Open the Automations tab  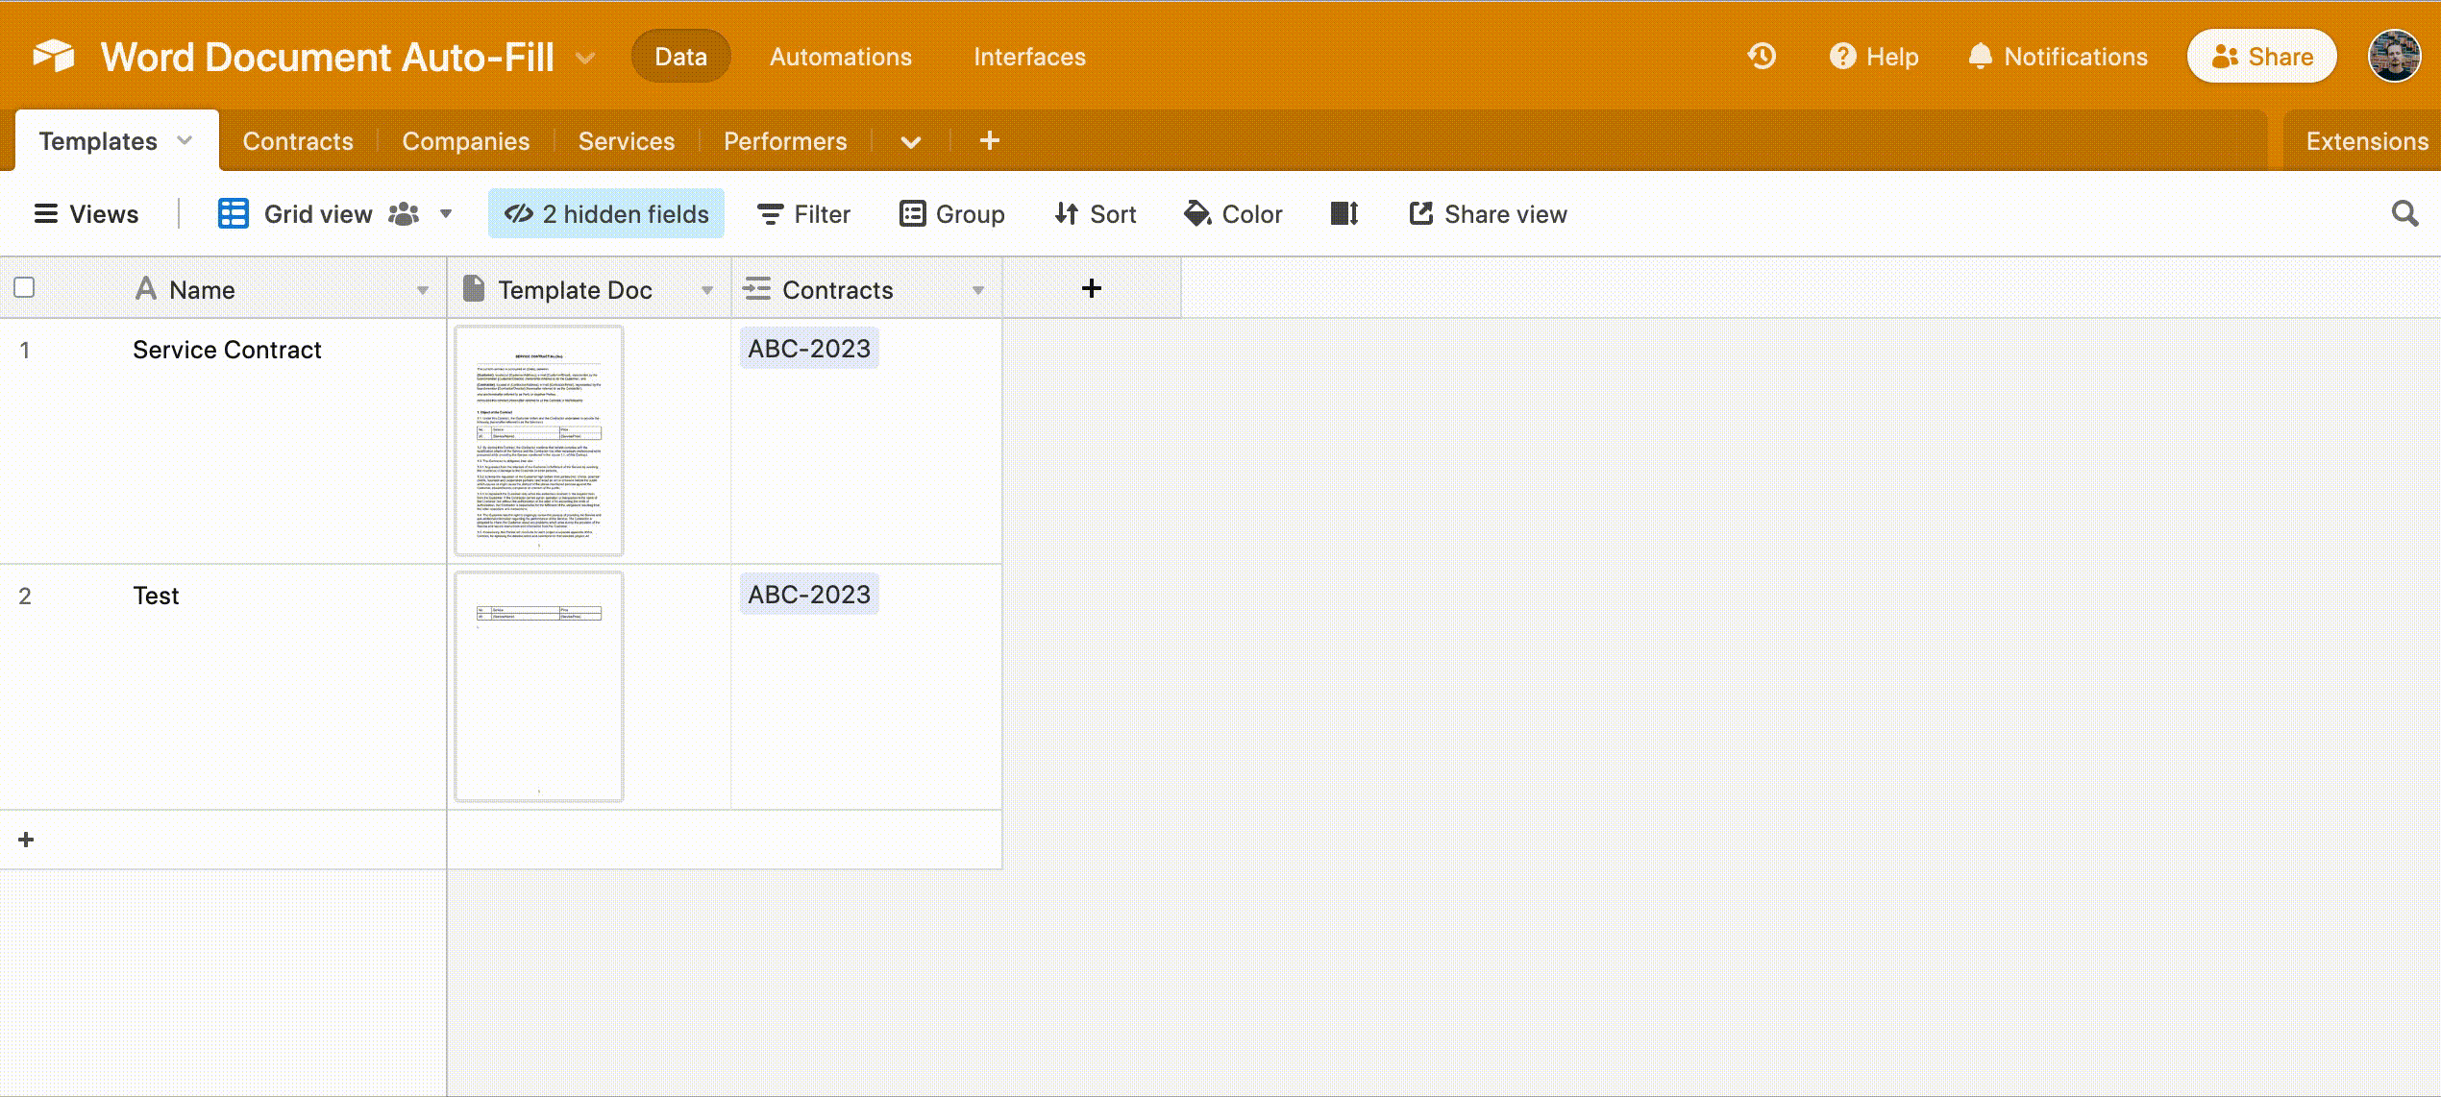[840, 57]
